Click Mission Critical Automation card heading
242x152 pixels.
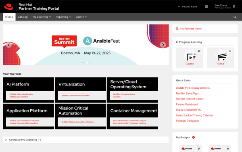(73, 110)
